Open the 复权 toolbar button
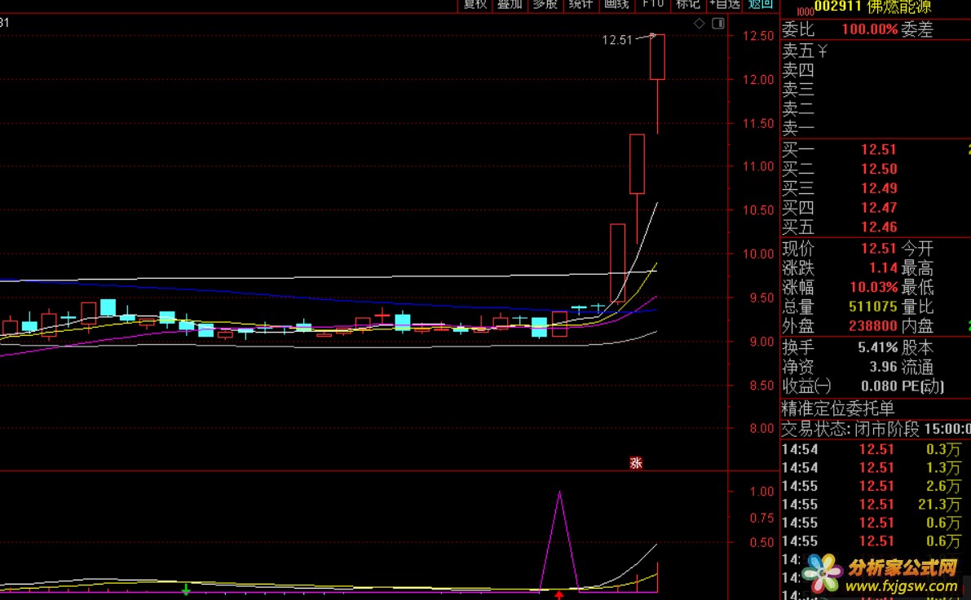This screenshot has width=971, height=600. (x=475, y=5)
